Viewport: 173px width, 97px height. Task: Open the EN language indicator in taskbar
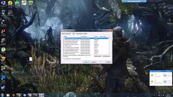click(154, 95)
